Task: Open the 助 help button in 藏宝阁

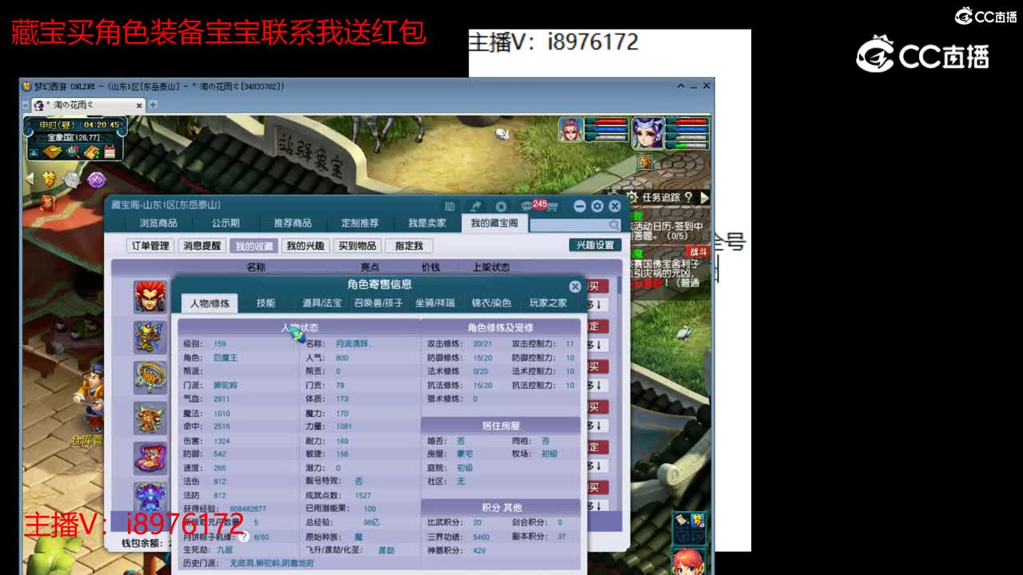Action: (450, 206)
